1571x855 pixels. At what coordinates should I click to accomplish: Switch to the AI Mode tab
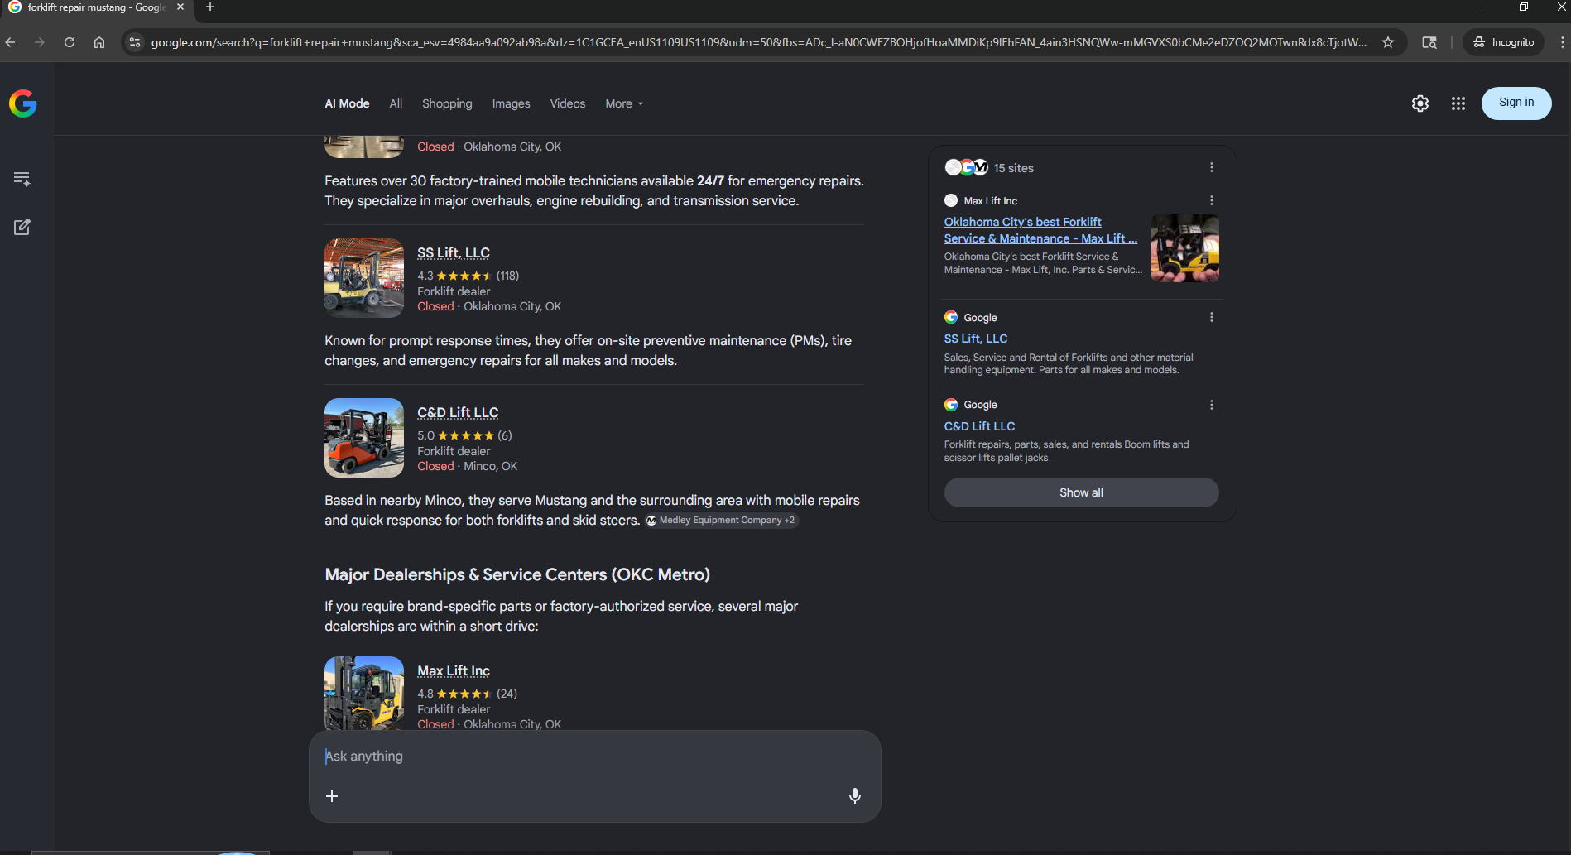point(347,103)
